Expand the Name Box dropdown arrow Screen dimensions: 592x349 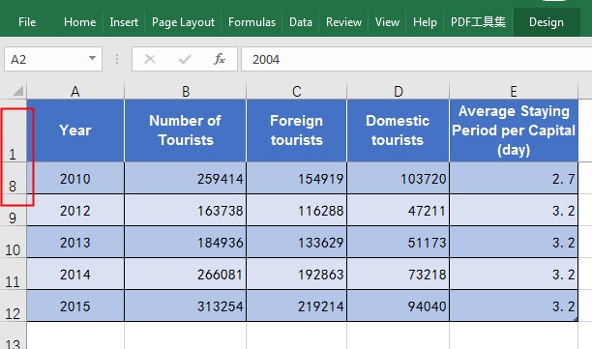[92, 58]
